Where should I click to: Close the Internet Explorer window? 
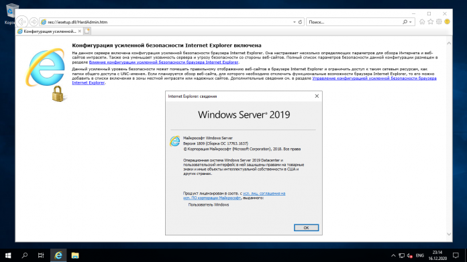[x=444, y=13]
